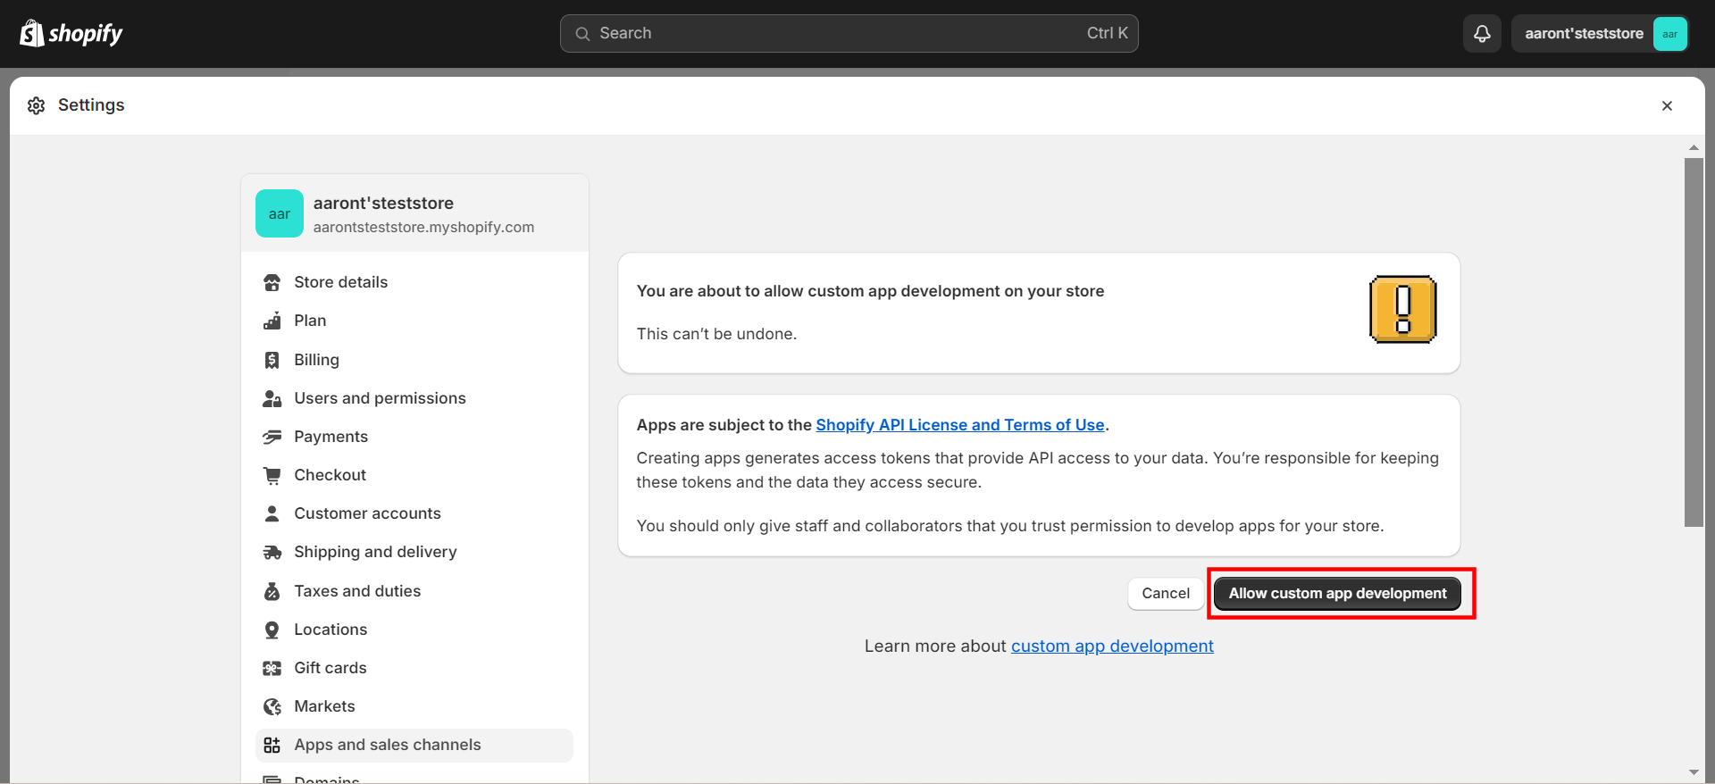Click the Plan icon

(x=272, y=321)
